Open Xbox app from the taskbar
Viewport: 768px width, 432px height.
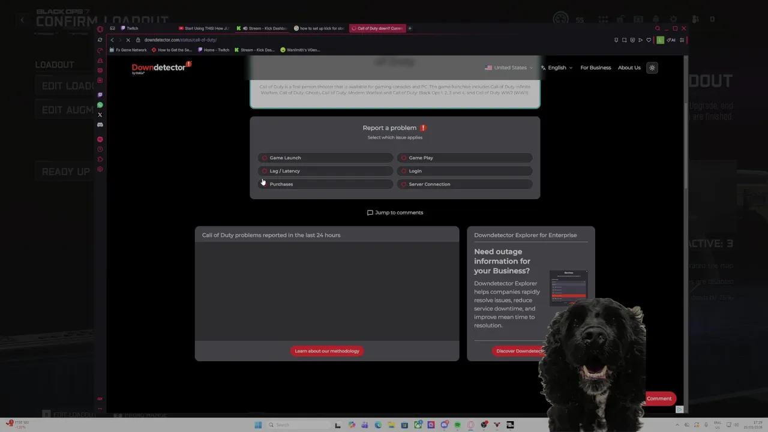418,425
